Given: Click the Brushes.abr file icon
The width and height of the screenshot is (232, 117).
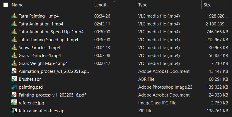Looking at the screenshot, I should [14, 79].
